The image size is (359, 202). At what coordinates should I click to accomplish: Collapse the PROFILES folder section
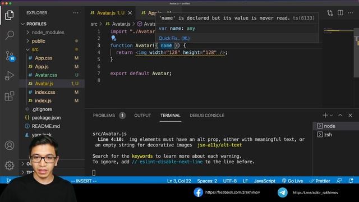click(x=52, y=24)
